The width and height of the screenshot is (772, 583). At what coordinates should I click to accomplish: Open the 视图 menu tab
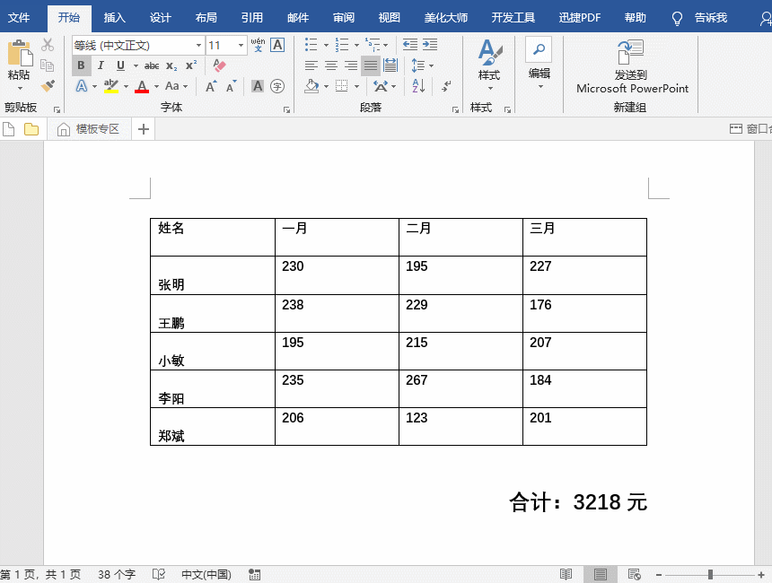click(389, 17)
